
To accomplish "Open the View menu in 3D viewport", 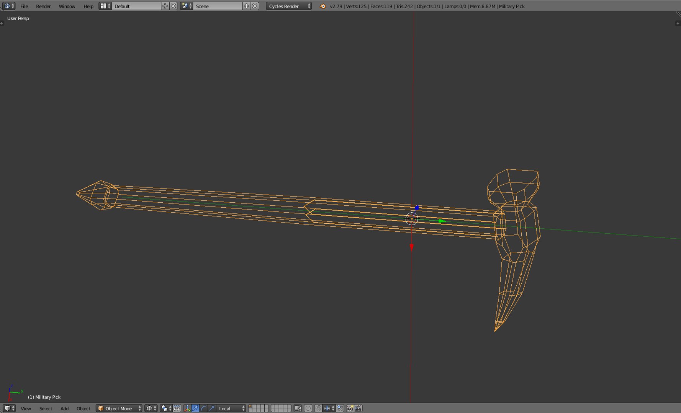I will [26, 408].
